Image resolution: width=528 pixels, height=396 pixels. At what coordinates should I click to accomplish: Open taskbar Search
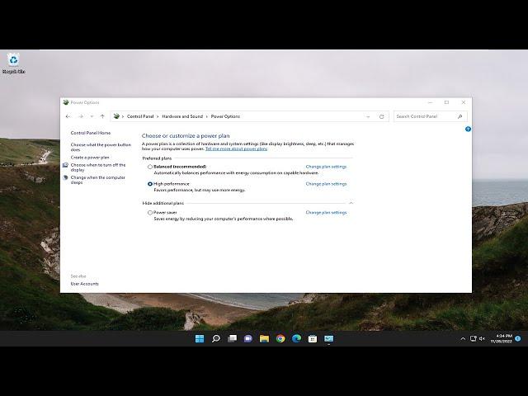tap(216, 338)
